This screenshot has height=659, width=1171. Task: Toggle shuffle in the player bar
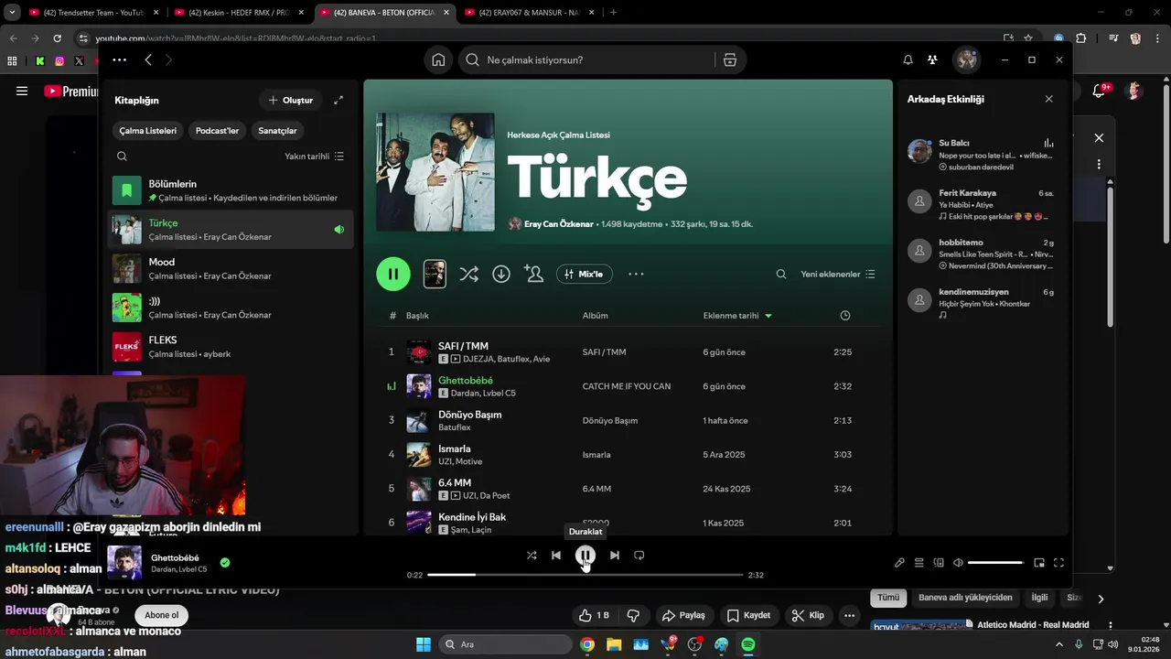tap(532, 555)
